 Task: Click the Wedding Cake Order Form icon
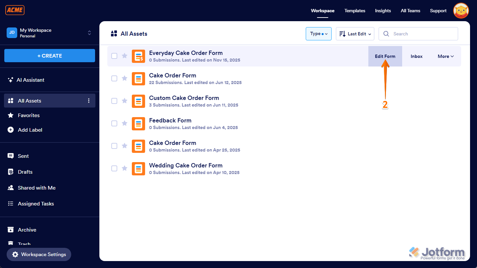(138, 168)
